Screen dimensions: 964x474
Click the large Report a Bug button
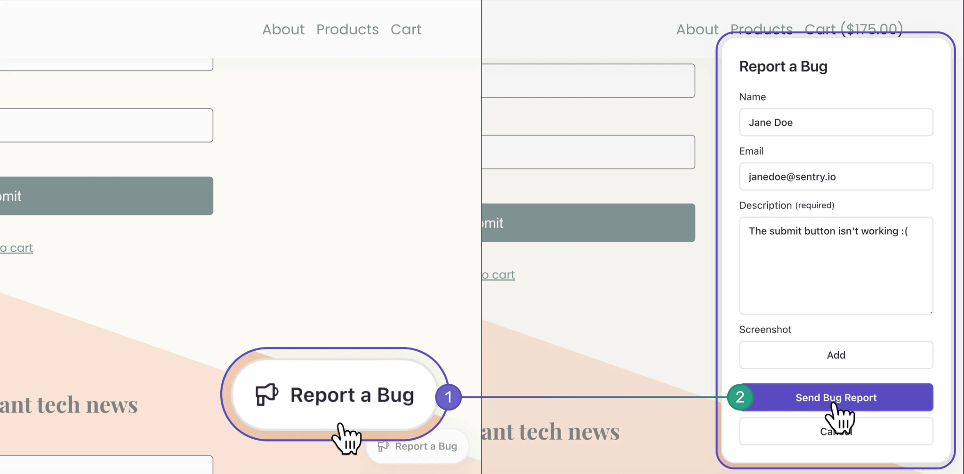click(335, 395)
